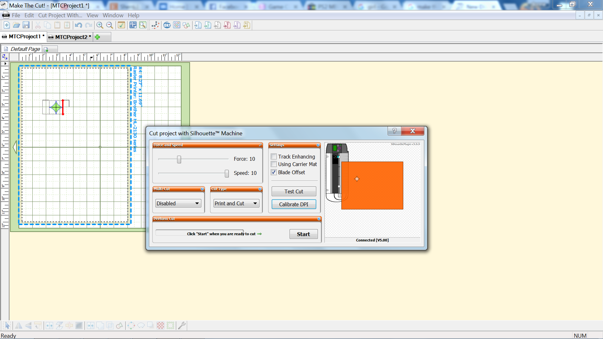The width and height of the screenshot is (603, 339).
Task: Select the Default Page tab
Action: click(22, 49)
